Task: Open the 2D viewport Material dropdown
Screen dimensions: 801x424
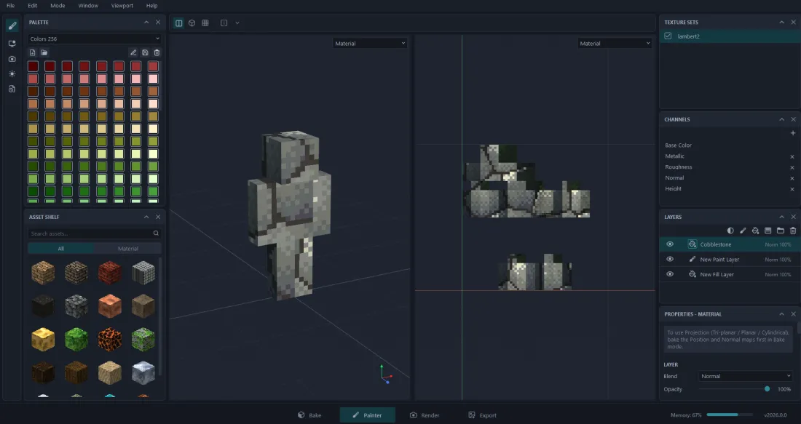Action: click(x=615, y=44)
